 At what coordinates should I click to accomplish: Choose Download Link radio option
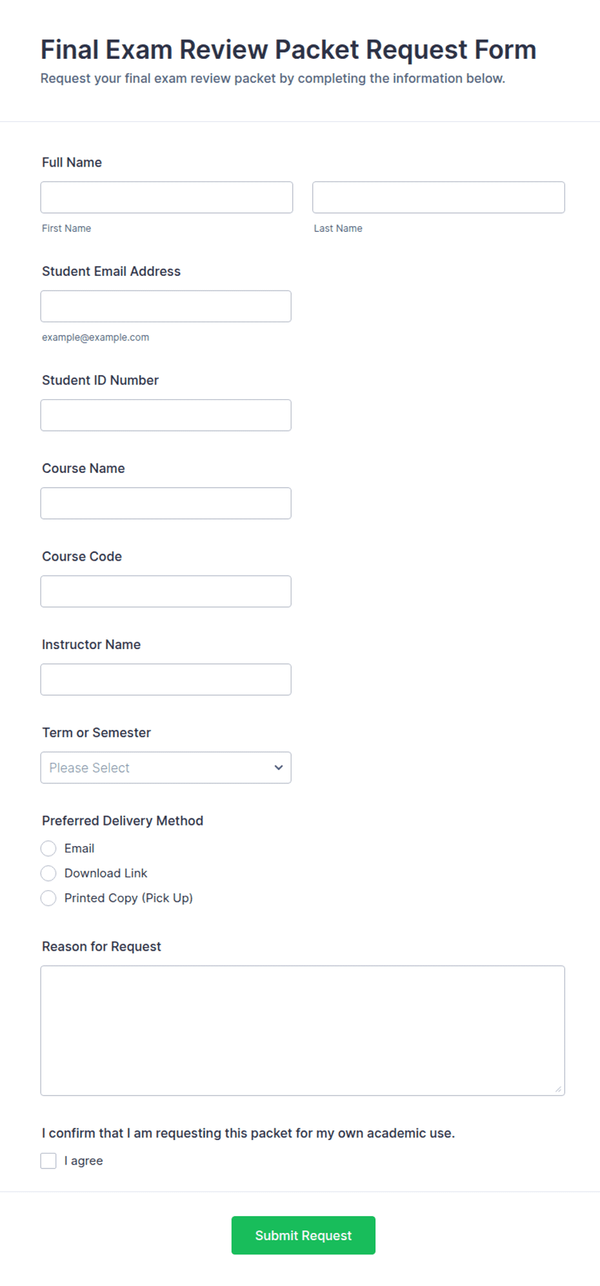point(48,873)
